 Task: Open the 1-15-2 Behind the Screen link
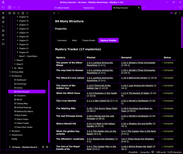(134, 78)
